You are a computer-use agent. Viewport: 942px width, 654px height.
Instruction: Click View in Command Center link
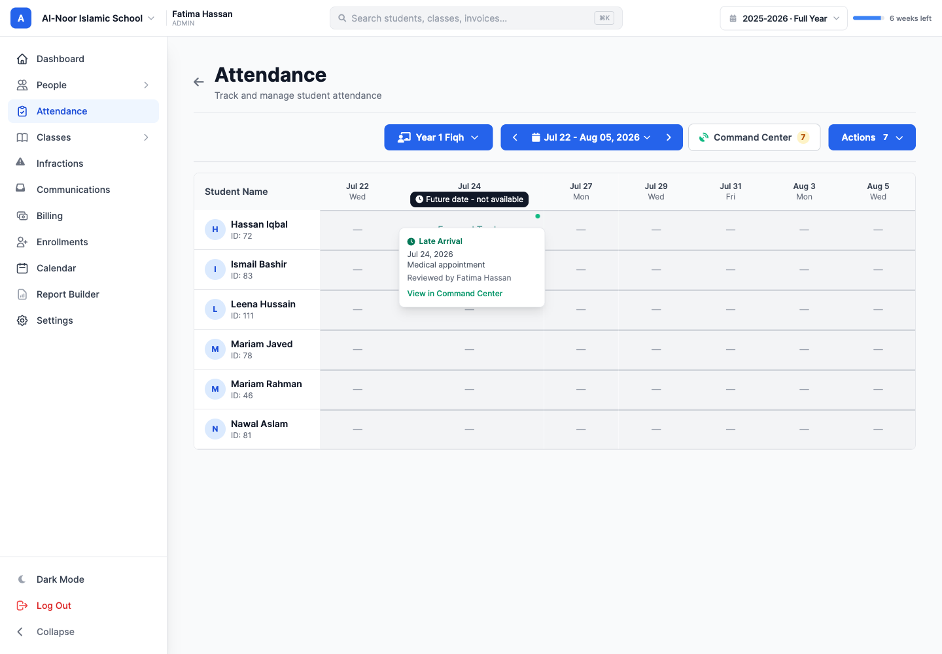[455, 294]
